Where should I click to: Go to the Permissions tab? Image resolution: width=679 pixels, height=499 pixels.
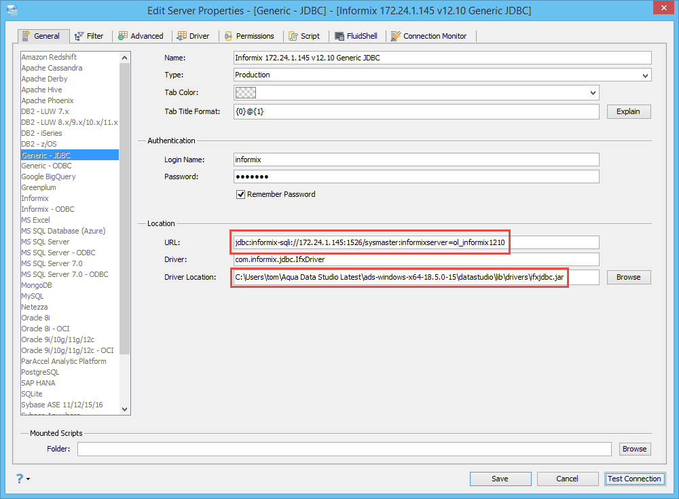pos(249,36)
